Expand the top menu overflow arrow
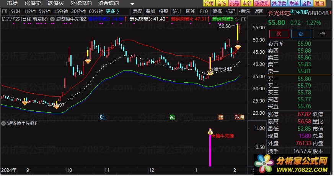 pos(132,4)
